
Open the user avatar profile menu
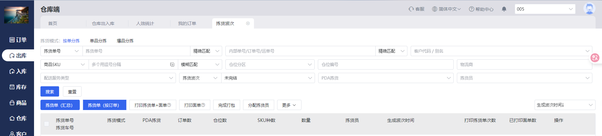589,9
